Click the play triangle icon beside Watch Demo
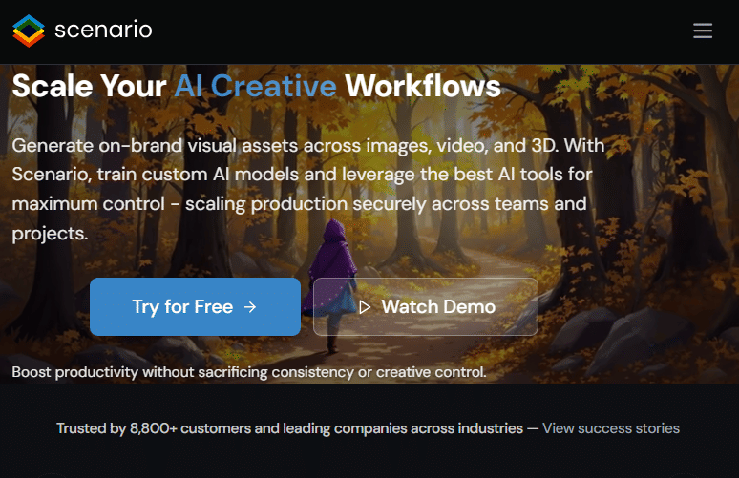Image resolution: width=739 pixels, height=478 pixels. click(365, 307)
